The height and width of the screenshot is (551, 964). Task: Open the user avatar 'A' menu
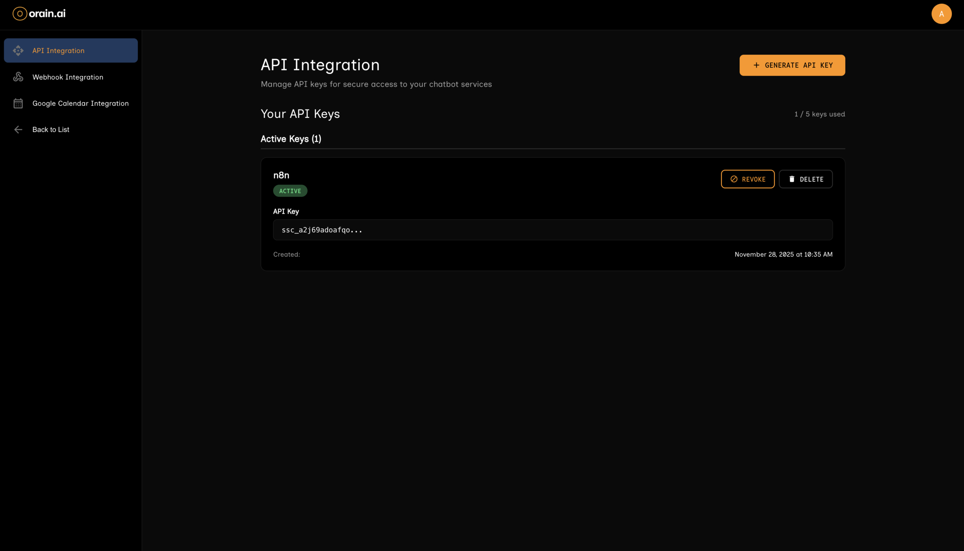tap(941, 14)
